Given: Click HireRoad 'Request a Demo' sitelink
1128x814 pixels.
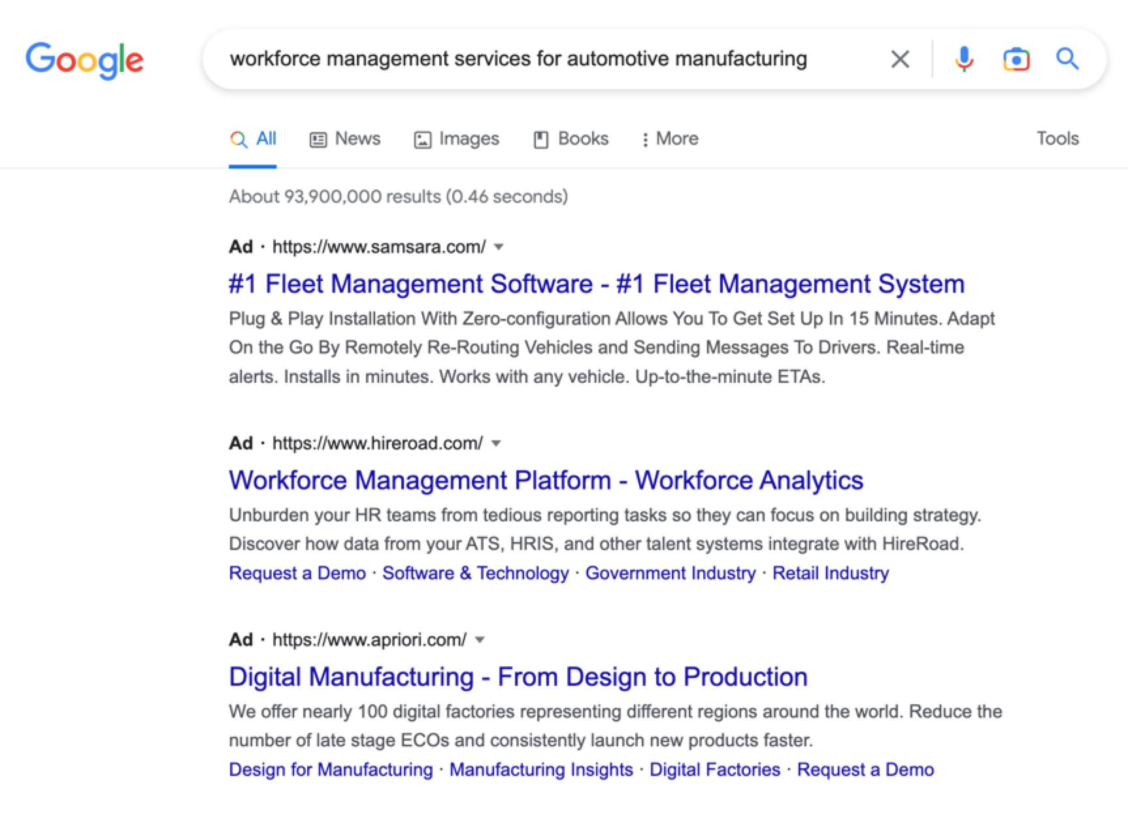Looking at the screenshot, I should pyautogui.click(x=297, y=573).
